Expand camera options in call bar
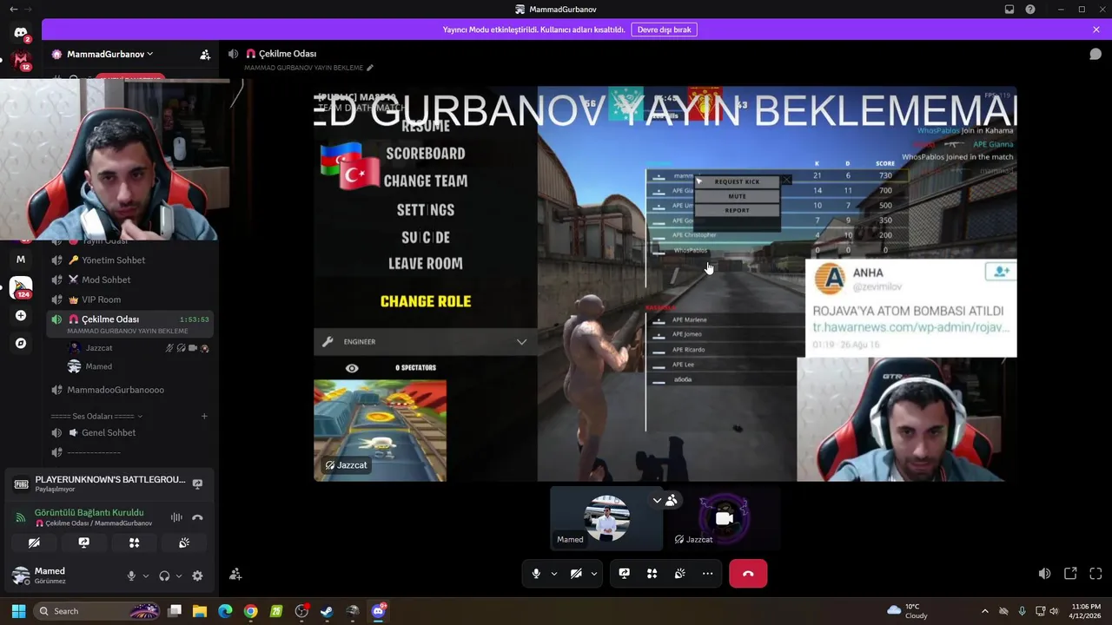The width and height of the screenshot is (1112, 625). (x=594, y=574)
